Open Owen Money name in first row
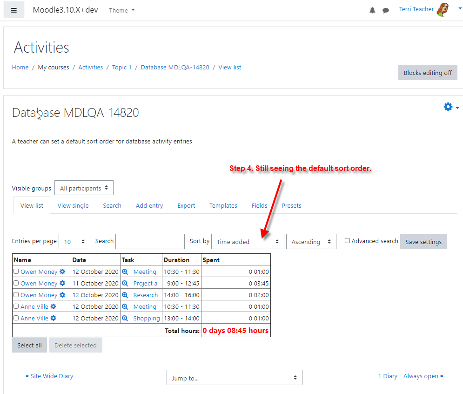The height and width of the screenshot is (394, 463). pyautogui.click(x=39, y=272)
